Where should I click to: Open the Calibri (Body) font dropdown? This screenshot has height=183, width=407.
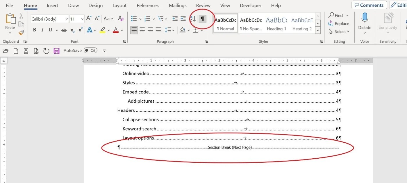67,19
